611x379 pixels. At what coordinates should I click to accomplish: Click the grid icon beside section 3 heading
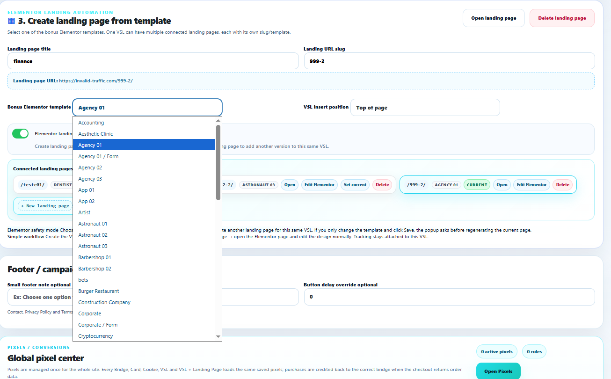pos(11,21)
